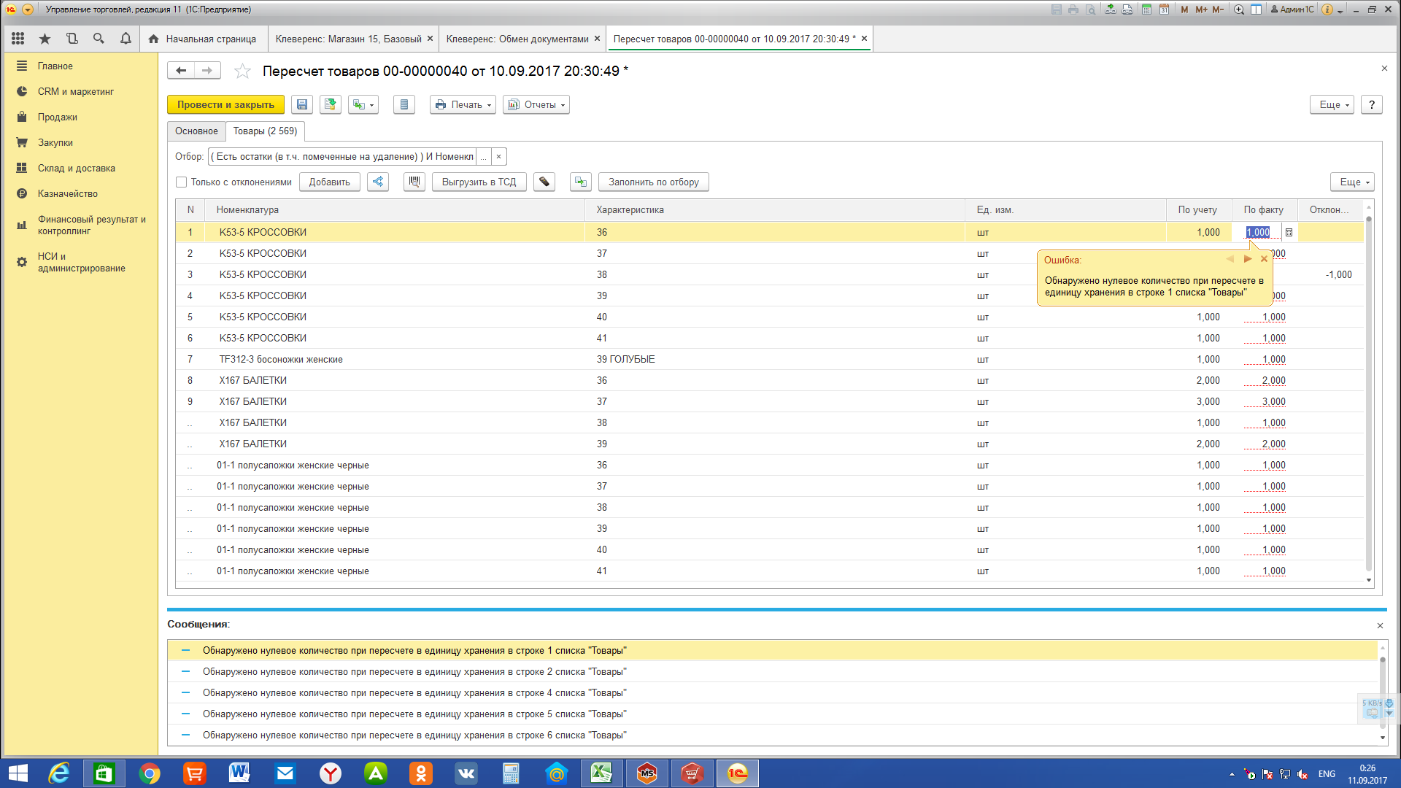
Task: Open help with the question mark button
Action: (x=1372, y=105)
